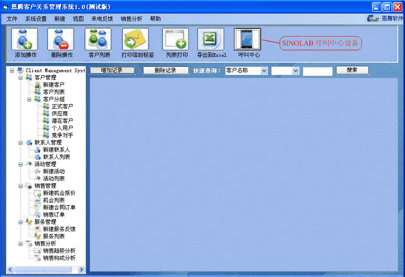Viewport: 405px width, 277px height.
Task: Collapse the 联系人管理 tree node
Action: [20, 143]
